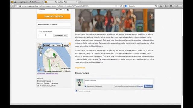Click the $90.00 price text

click(x=59, y=10)
